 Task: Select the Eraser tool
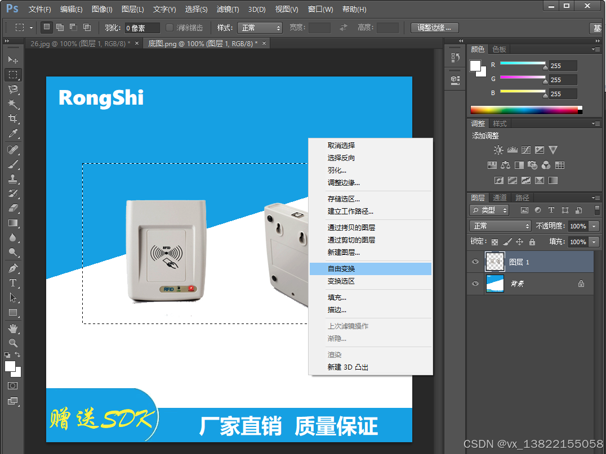click(13, 208)
